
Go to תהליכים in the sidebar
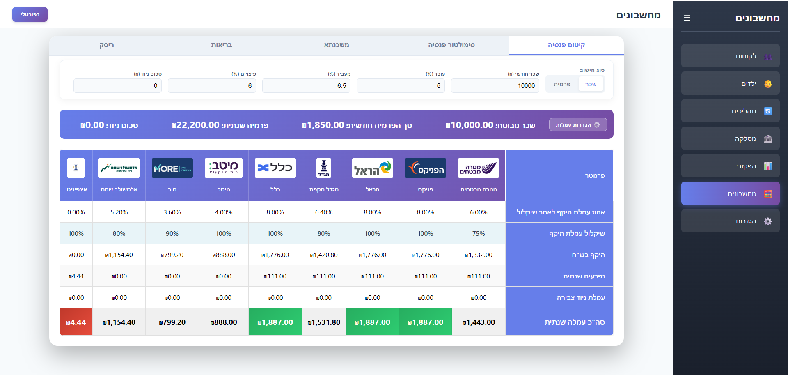(x=731, y=111)
